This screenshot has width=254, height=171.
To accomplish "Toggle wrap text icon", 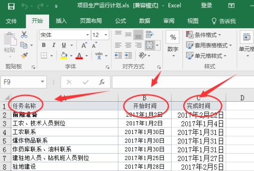I will click(149, 34).
